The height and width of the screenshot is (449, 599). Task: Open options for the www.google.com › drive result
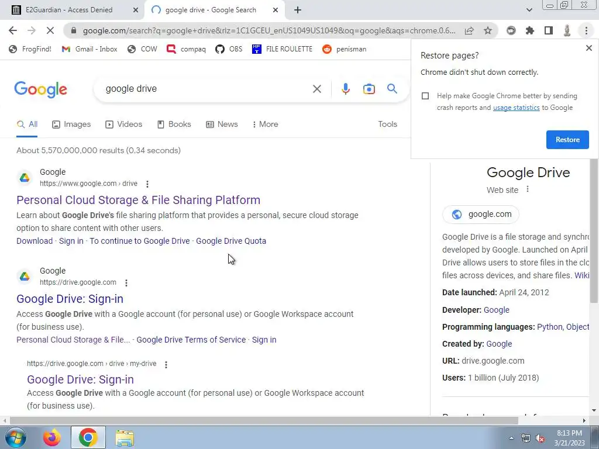pyautogui.click(x=147, y=184)
